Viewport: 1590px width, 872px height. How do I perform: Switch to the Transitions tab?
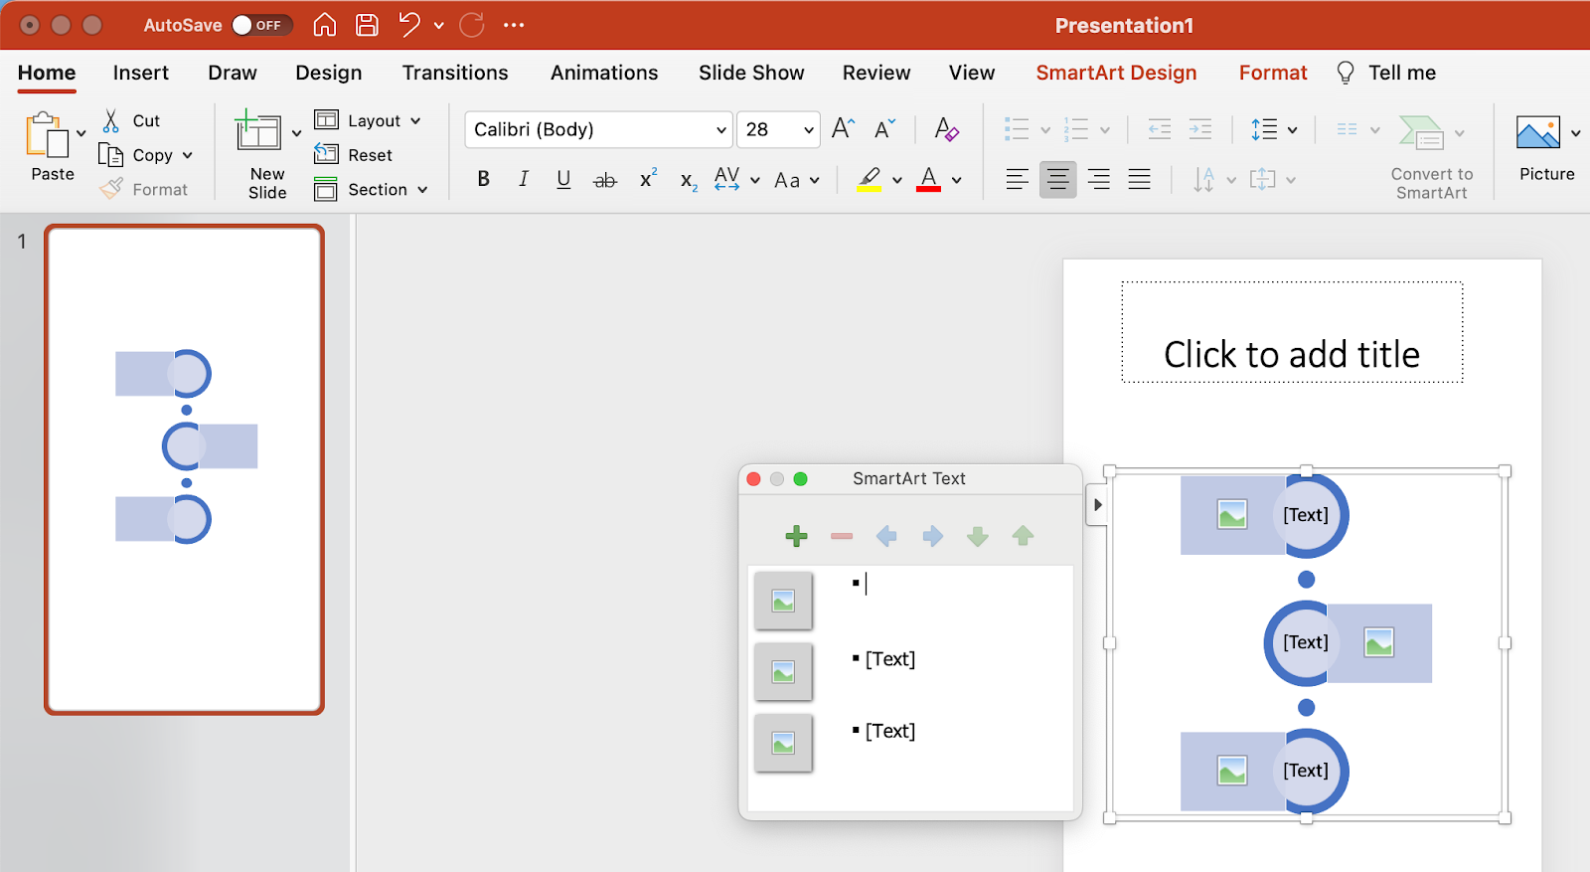coord(455,73)
